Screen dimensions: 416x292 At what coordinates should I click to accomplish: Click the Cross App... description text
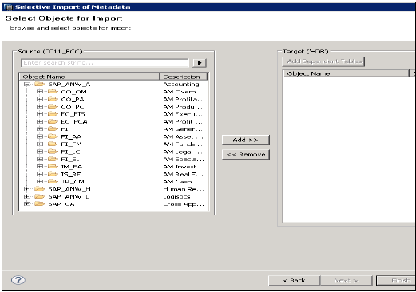184,204
